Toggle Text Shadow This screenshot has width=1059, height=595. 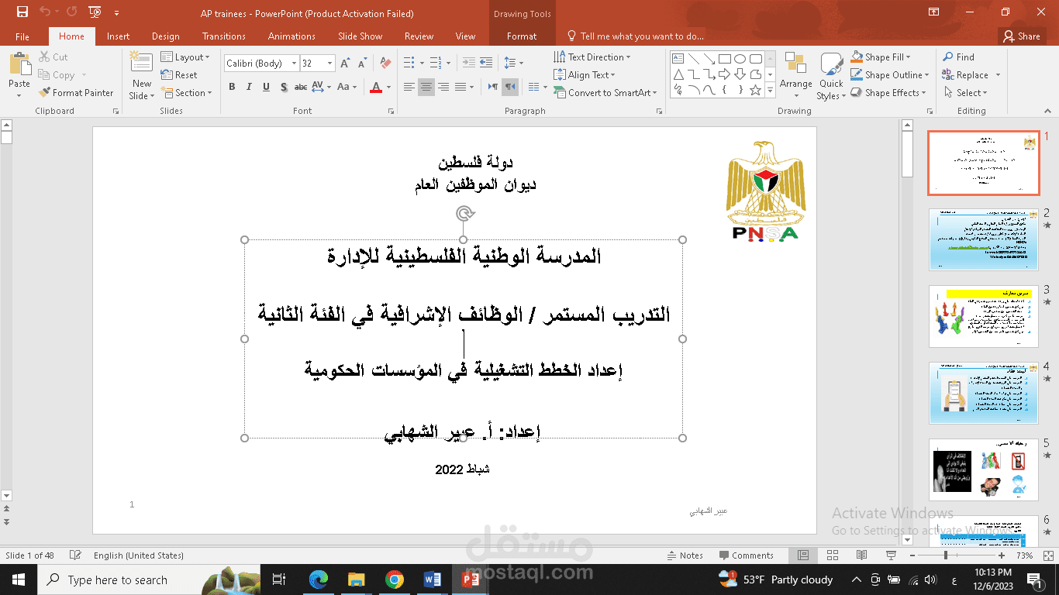284,87
